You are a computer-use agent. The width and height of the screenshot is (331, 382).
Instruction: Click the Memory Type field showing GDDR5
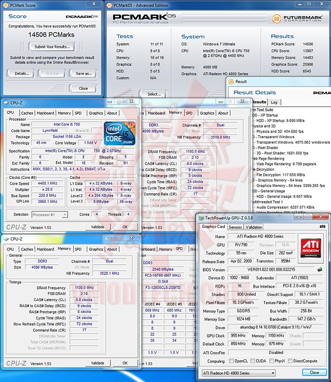[x=243, y=311]
